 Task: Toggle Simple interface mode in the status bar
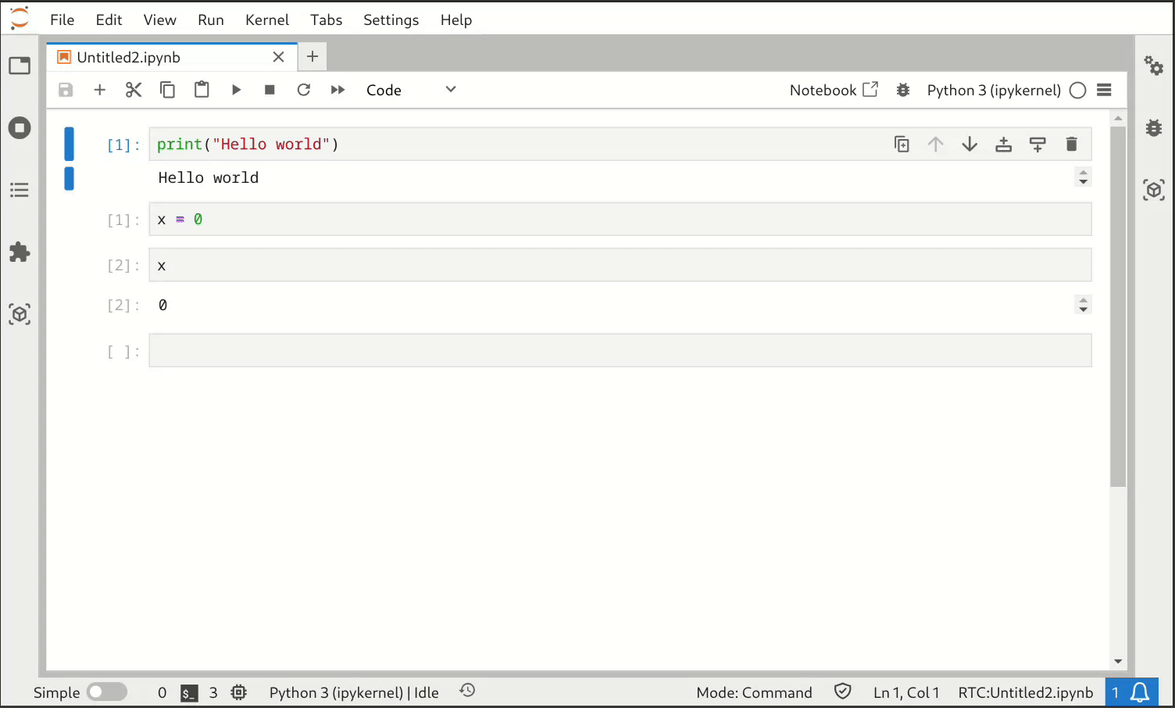107,692
